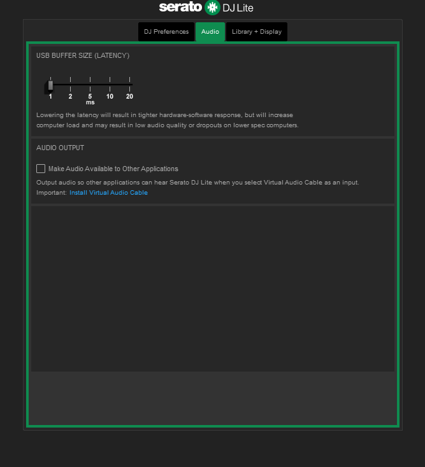Screen dimensions: 425x467
Task: Switch to the DJ Preferences tab
Action: coord(166,32)
